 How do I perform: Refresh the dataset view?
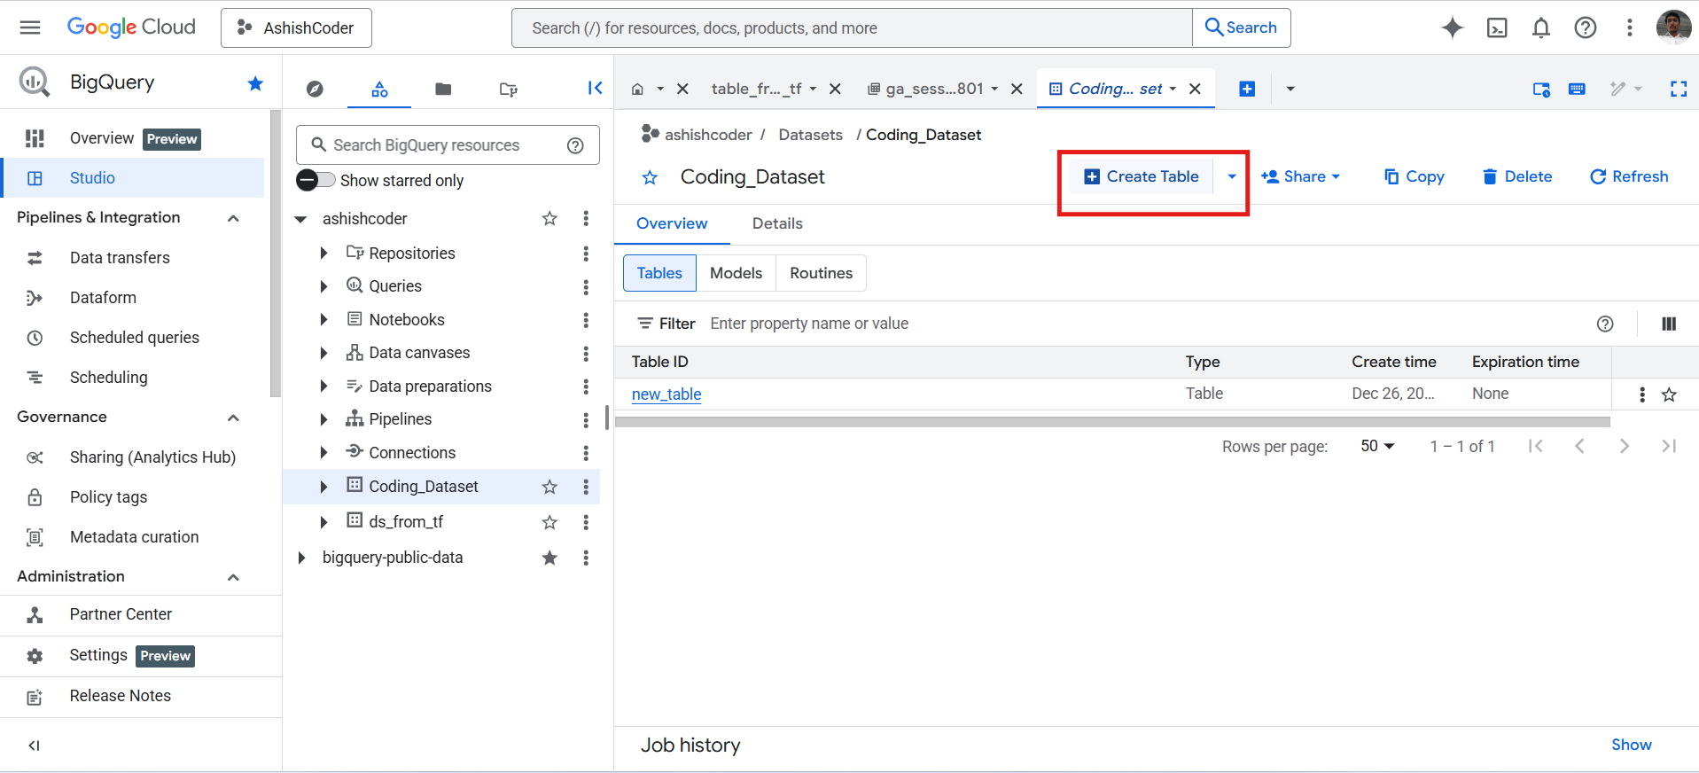click(1629, 176)
